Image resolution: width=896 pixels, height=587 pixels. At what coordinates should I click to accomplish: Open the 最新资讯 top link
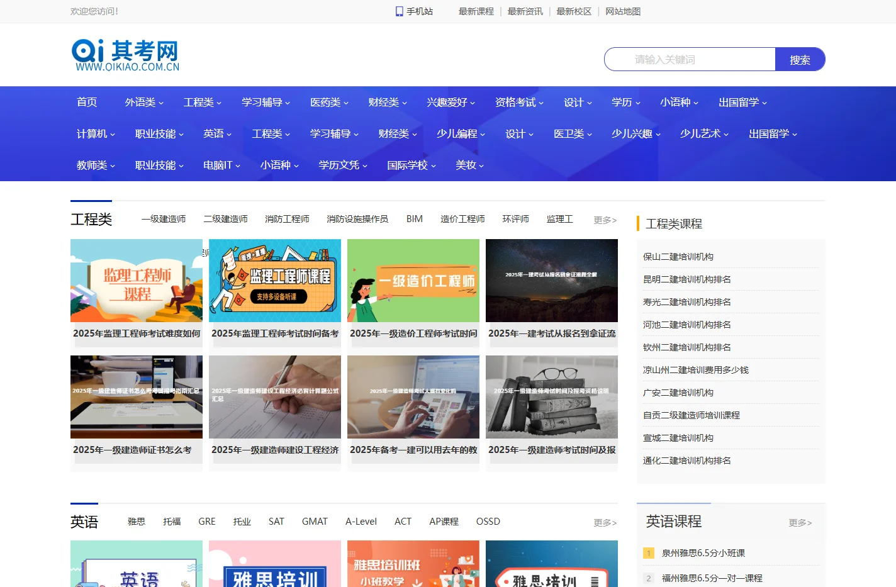(525, 11)
